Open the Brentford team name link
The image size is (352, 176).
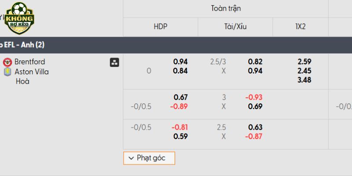tap(29, 62)
